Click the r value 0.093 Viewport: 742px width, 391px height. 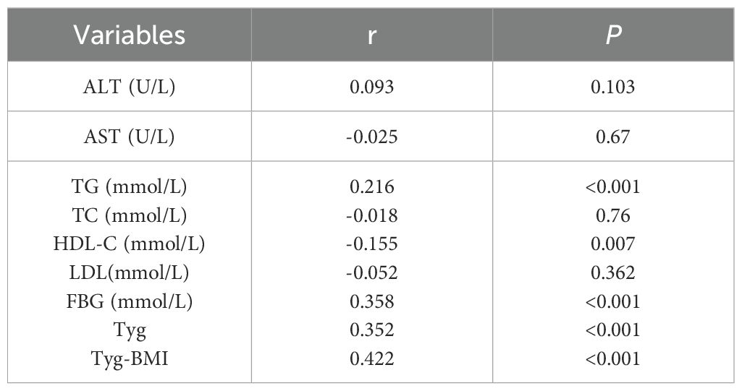372,87
